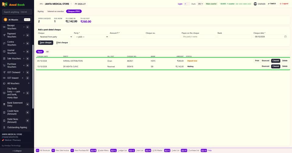Add new Contra Voucher via plus icon

(x=27, y=43)
